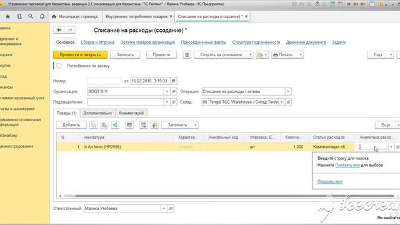Viewport: 400px width, 225px height.
Task: Click the Провести button
Action: click(x=161, y=55)
